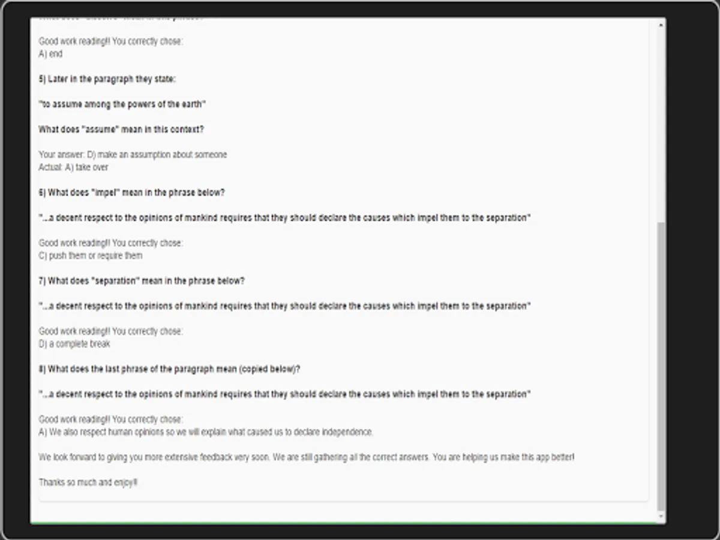Click the 'Thanks so much and enjoy!!' text
The width and height of the screenshot is (720, 540).
pos(88,482)
